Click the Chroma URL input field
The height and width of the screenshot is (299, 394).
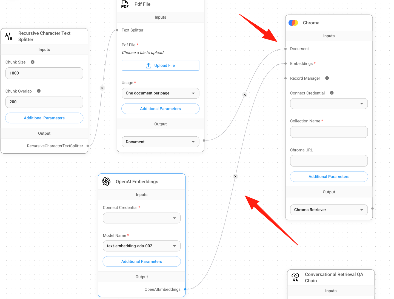tap(329, 161)
